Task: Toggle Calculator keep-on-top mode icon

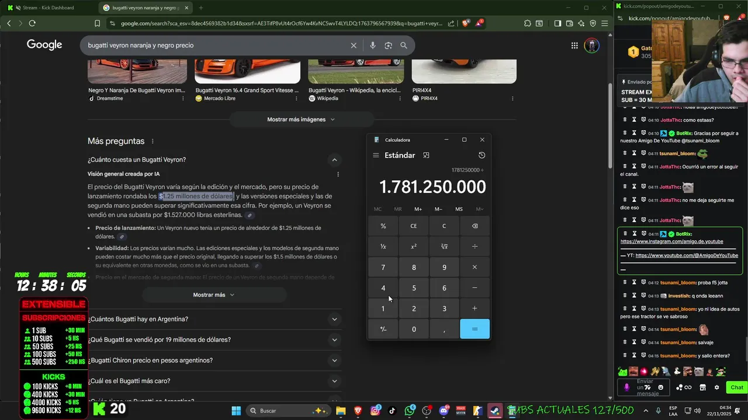Action: tap(426, 155)
